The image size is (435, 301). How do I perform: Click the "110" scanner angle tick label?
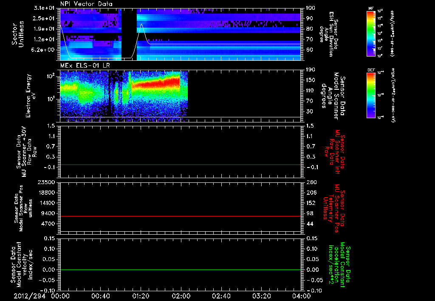tap(311, 91)
